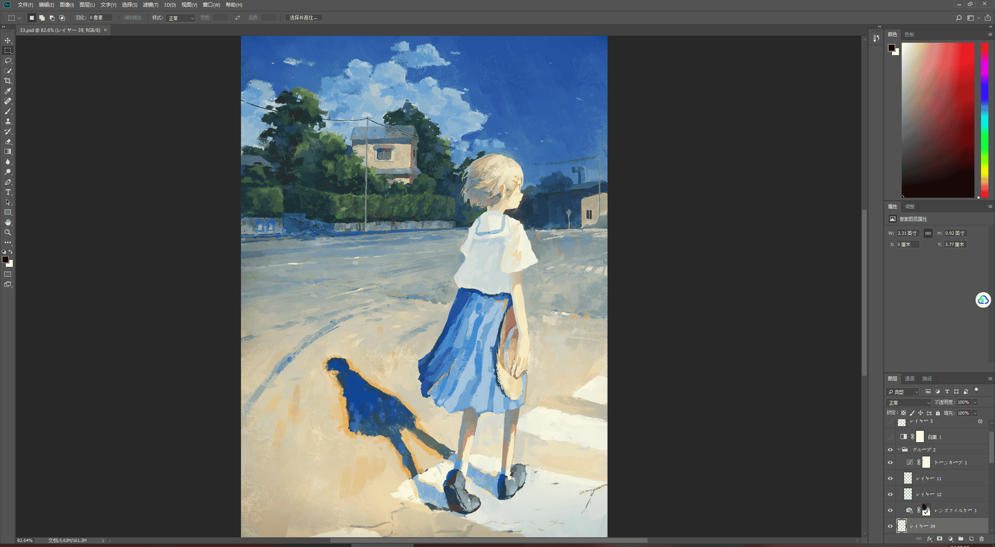
Task: Select the Eraser tool
Action: click(x=8, y=141)
